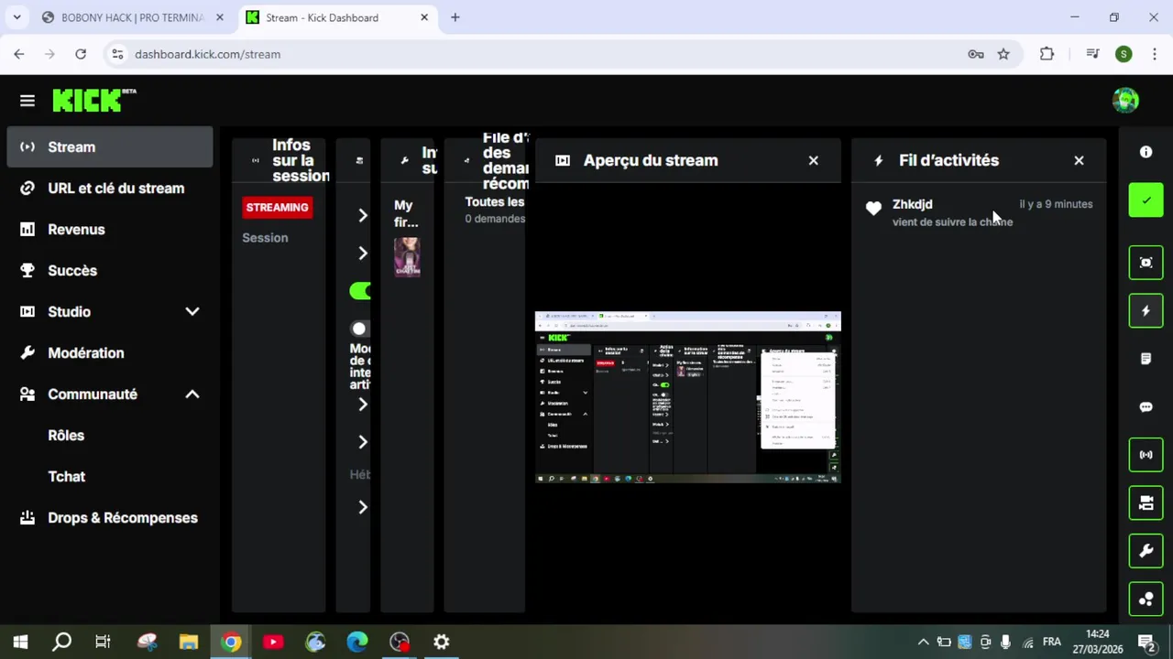Open the Modération sidebar item
The width and height of the screenshot is (1173, 659).
[x=110, y=352]
